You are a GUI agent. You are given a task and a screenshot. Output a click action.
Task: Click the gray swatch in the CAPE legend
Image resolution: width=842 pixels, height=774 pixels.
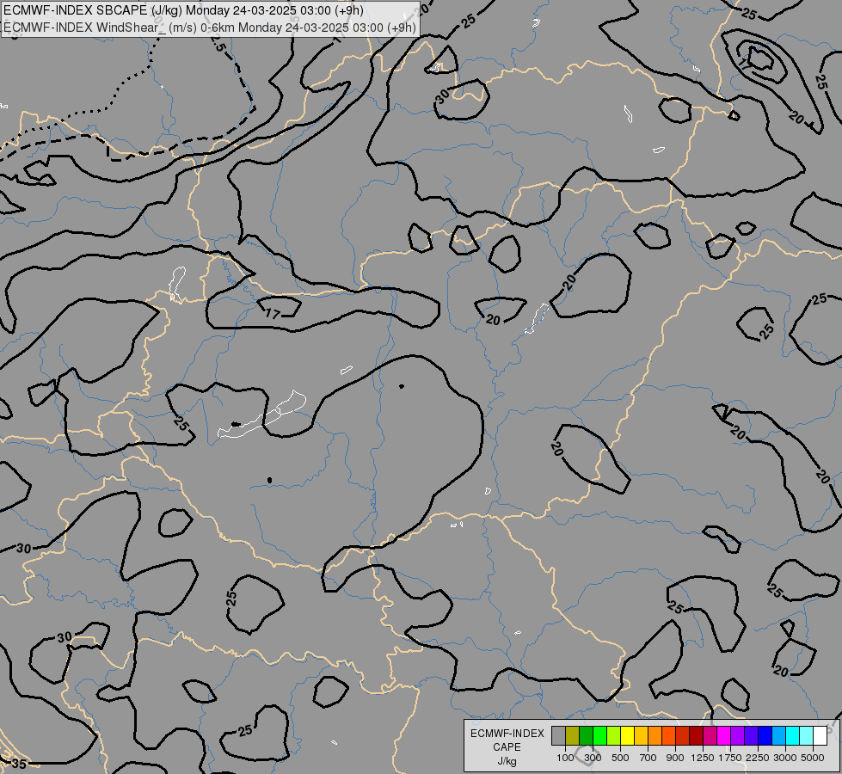coord(558,735)
